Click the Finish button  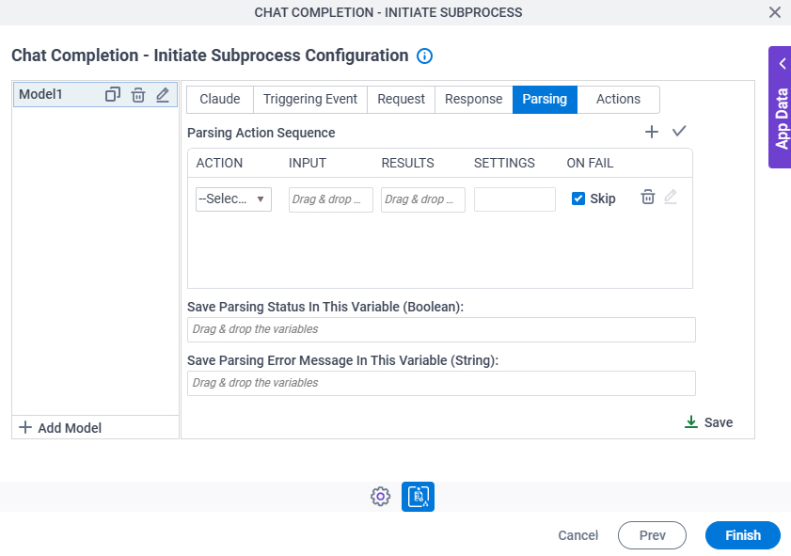pyautogui.click(x=743, y=535)
